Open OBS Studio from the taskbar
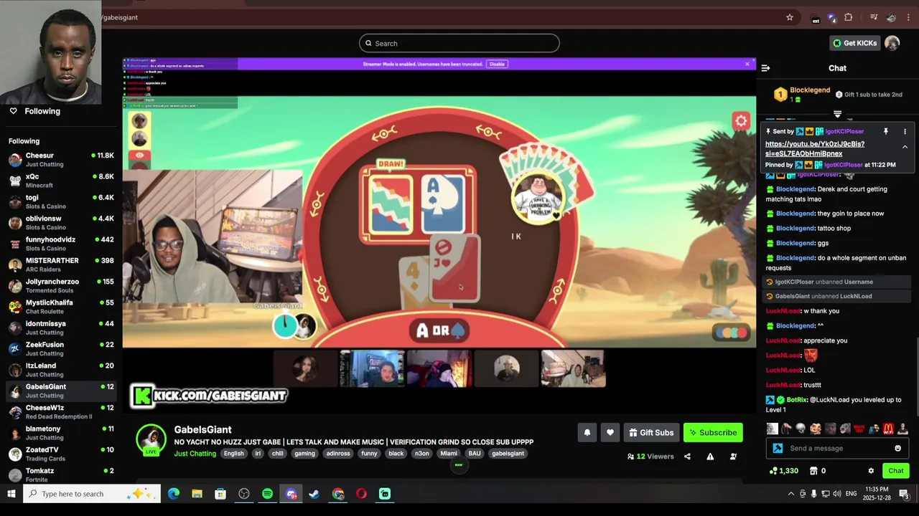This screenshot has height=516, width=919. (244, 494)
